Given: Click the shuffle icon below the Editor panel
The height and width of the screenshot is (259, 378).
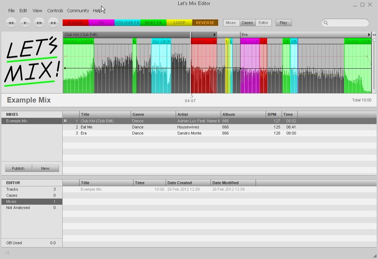Looking at the screenshot, I should pyautogui.click(x=7, y=253).
